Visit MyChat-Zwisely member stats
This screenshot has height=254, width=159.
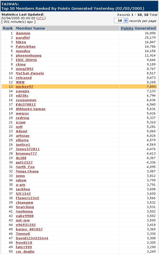click(30, 73)
